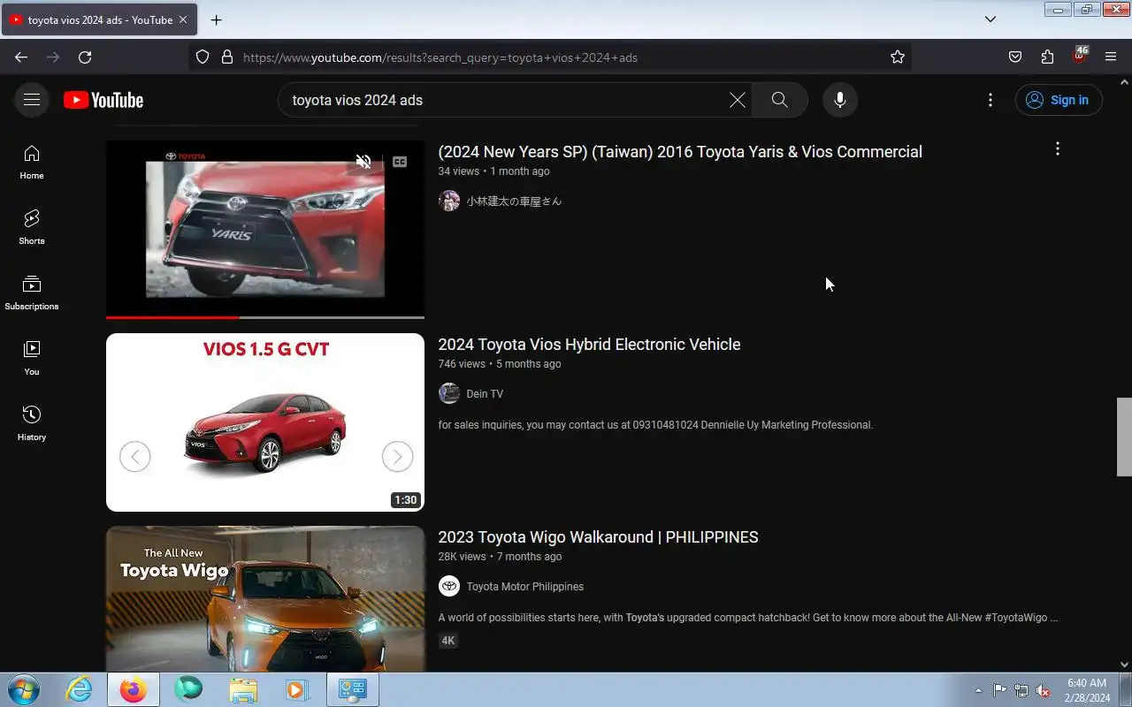This screenshot has width=1132, height=707.
Task: Open Save to Pocket icon
Action: point(1015,57)
